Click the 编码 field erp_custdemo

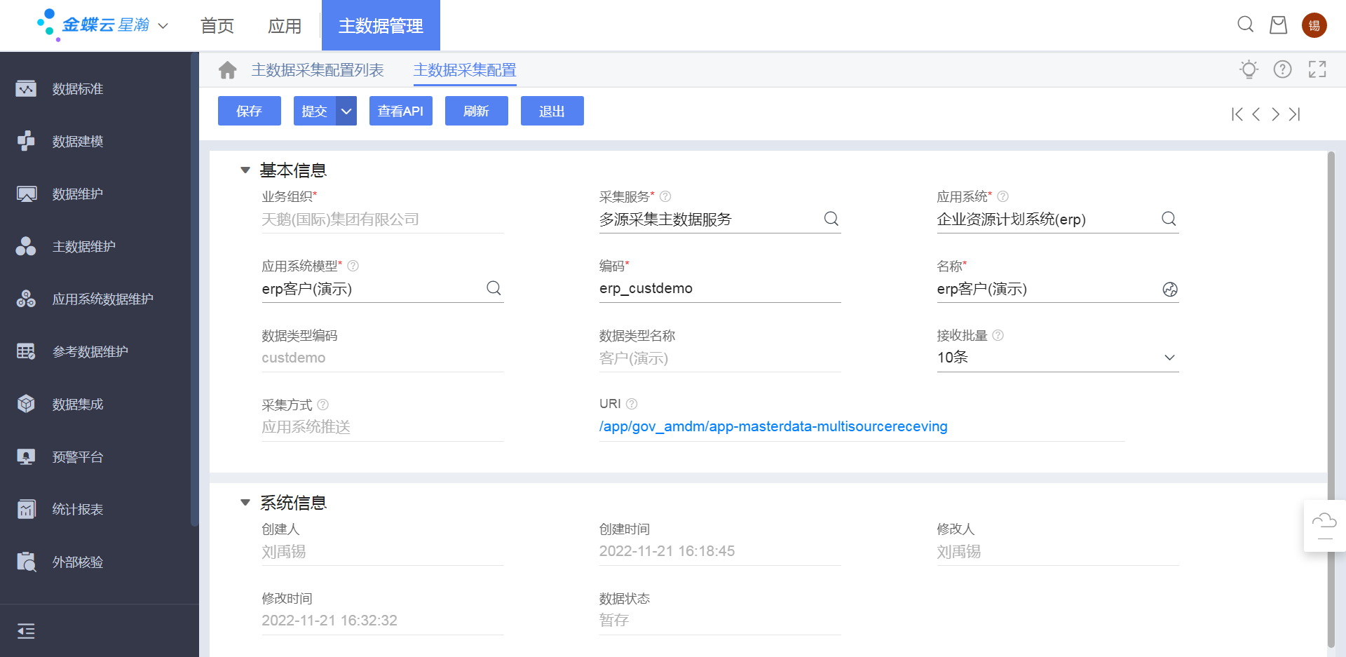(x=720, y=288)
